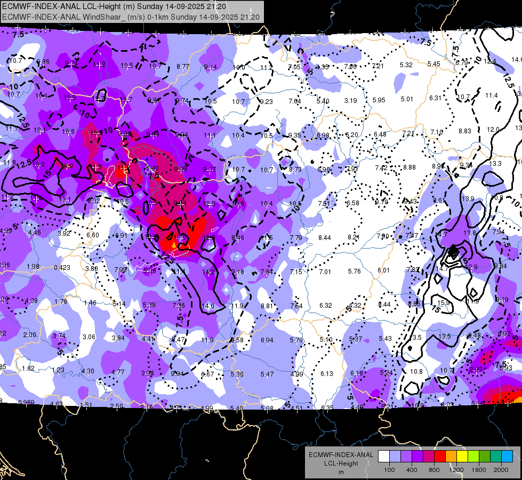Pick the purple legend swatch right of the 400 tick

[x=417, y=457]
